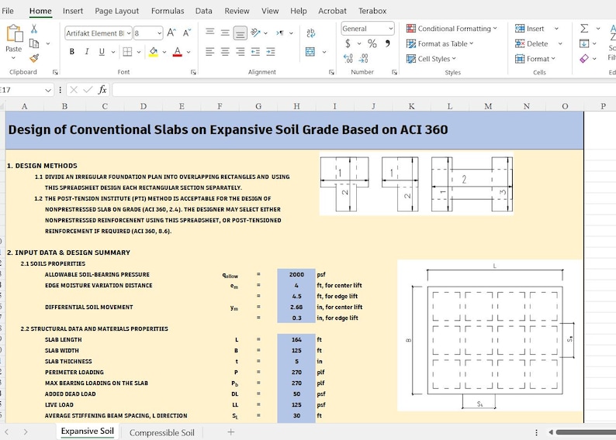Decrease indent icon
616x440 pixels.
(256, 51)
